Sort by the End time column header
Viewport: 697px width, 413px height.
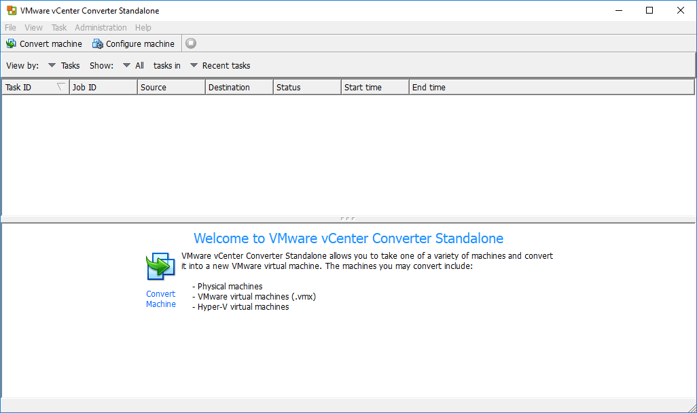[552, 87]
